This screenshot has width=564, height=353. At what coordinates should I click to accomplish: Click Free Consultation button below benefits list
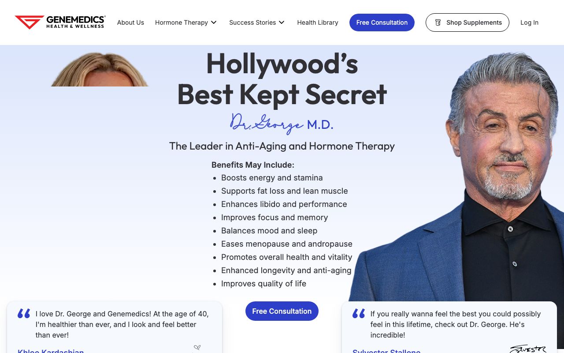[x=282, y=311]
